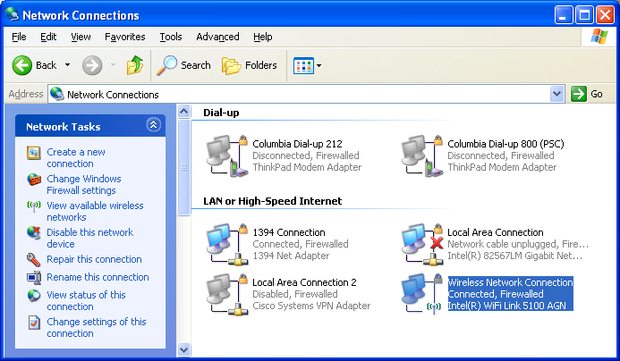Click the Views icon button
The image size is (620, 361).
(303, 65)
